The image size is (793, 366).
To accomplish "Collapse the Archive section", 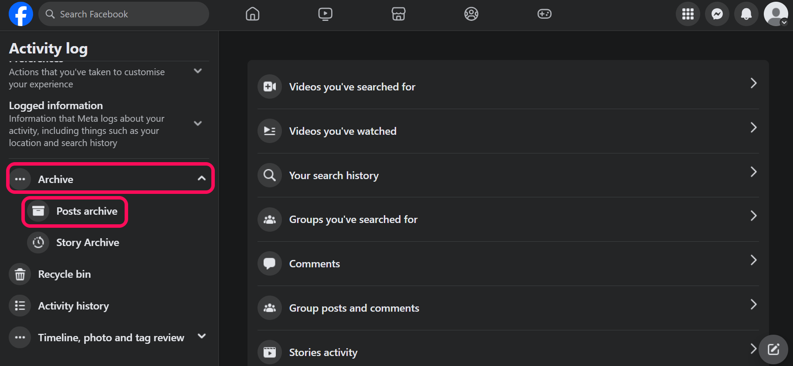I will 201,178.
